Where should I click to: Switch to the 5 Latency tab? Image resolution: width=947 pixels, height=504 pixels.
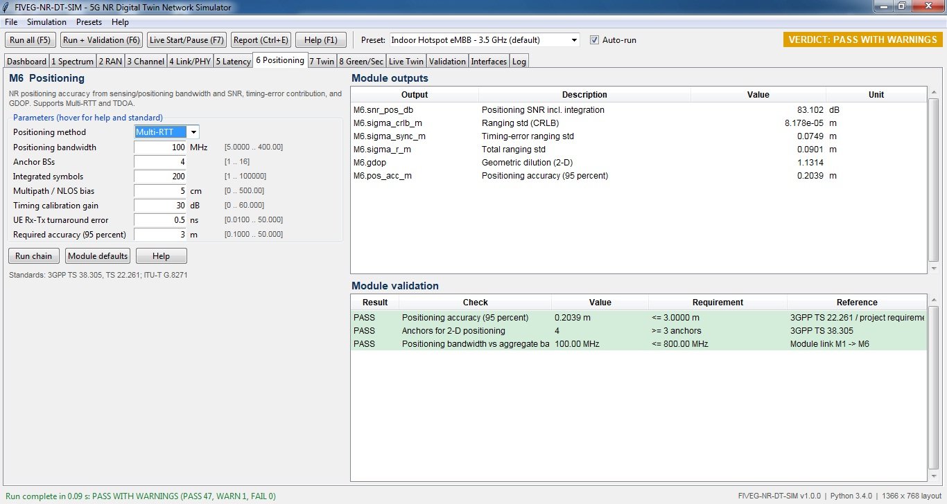[x=233, y=62]
